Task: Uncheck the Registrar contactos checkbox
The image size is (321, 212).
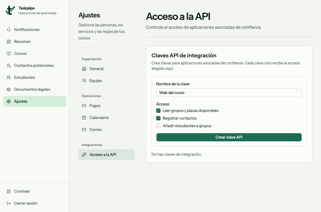Action: pyautogui.click(x=158, y=118)
